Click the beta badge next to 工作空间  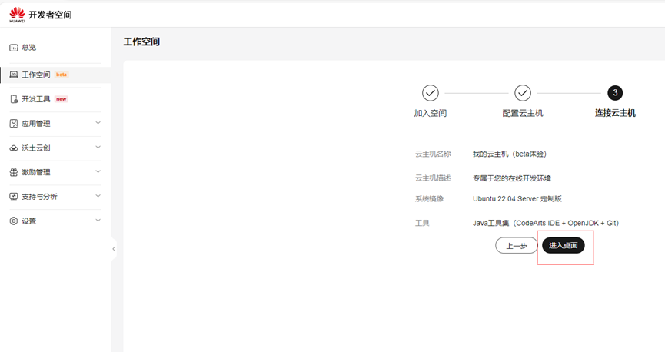pos(62,75)
